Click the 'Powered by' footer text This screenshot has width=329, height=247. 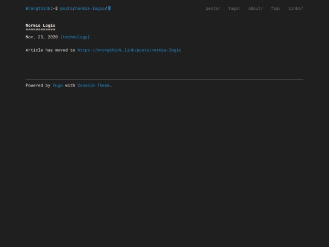38,85
